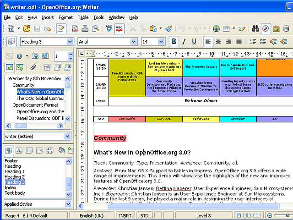Open the Navigator via compass icon
This screenshot has width=293, height=220.
(266, 28)
